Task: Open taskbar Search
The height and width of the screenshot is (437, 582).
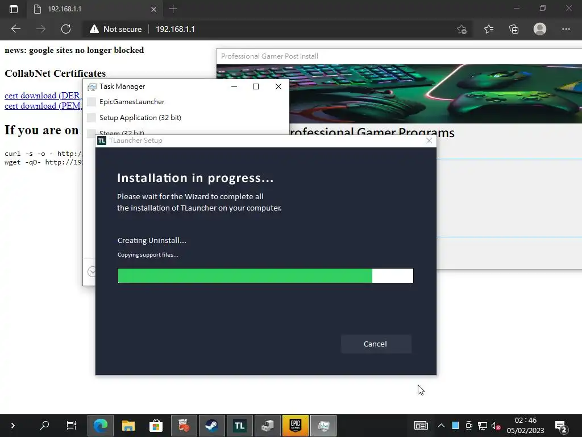Action: [x=44, y=426]
